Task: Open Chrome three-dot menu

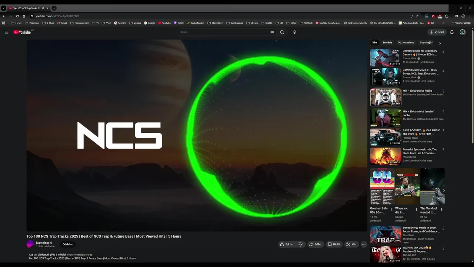Action: (470, 16)
